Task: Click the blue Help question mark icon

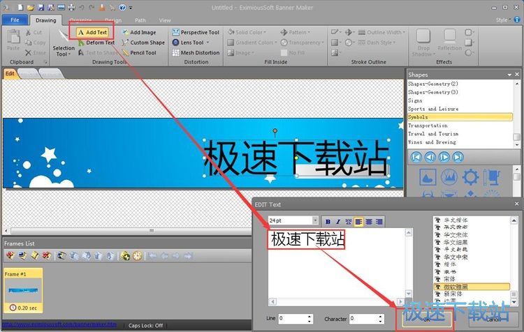Action: click(x=123, y=7)
